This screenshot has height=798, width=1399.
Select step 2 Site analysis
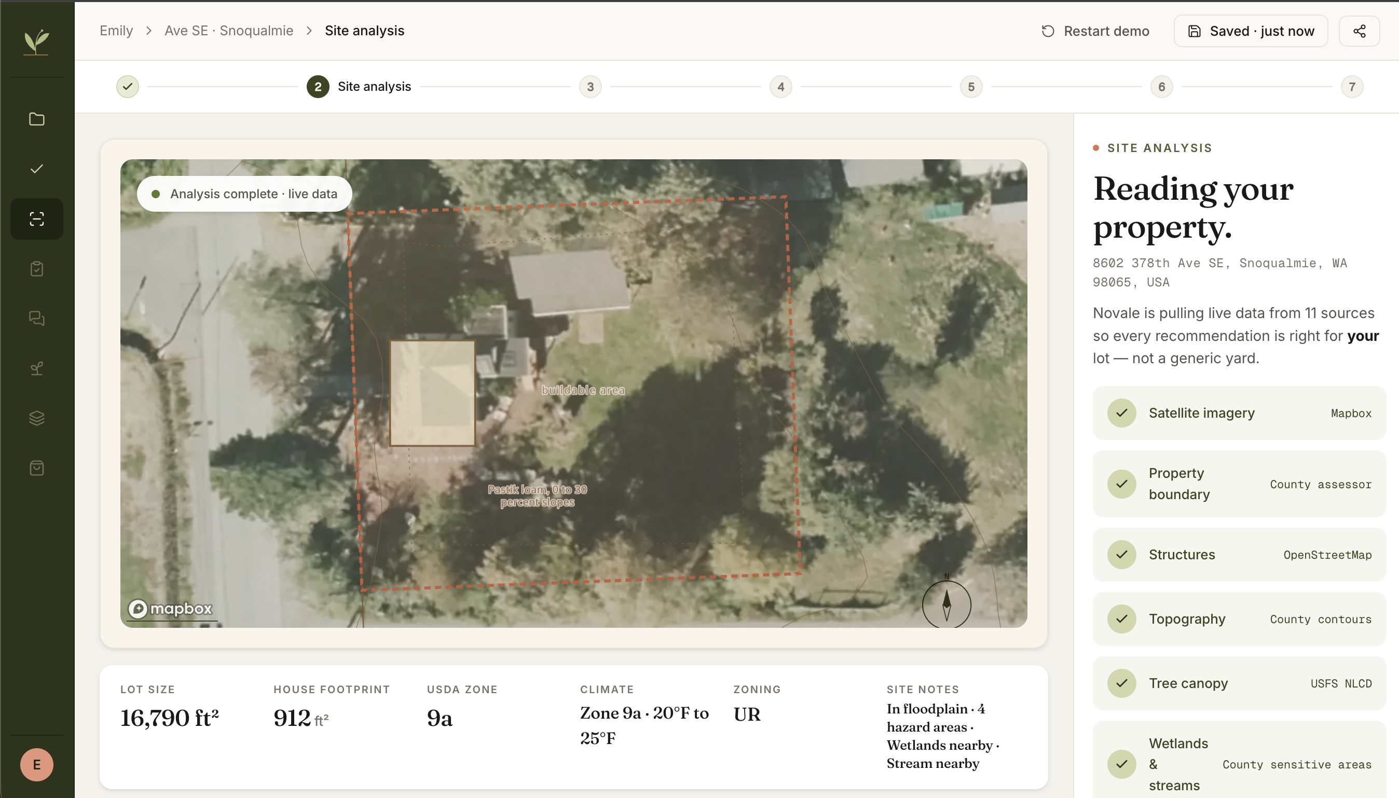(359, 87)
